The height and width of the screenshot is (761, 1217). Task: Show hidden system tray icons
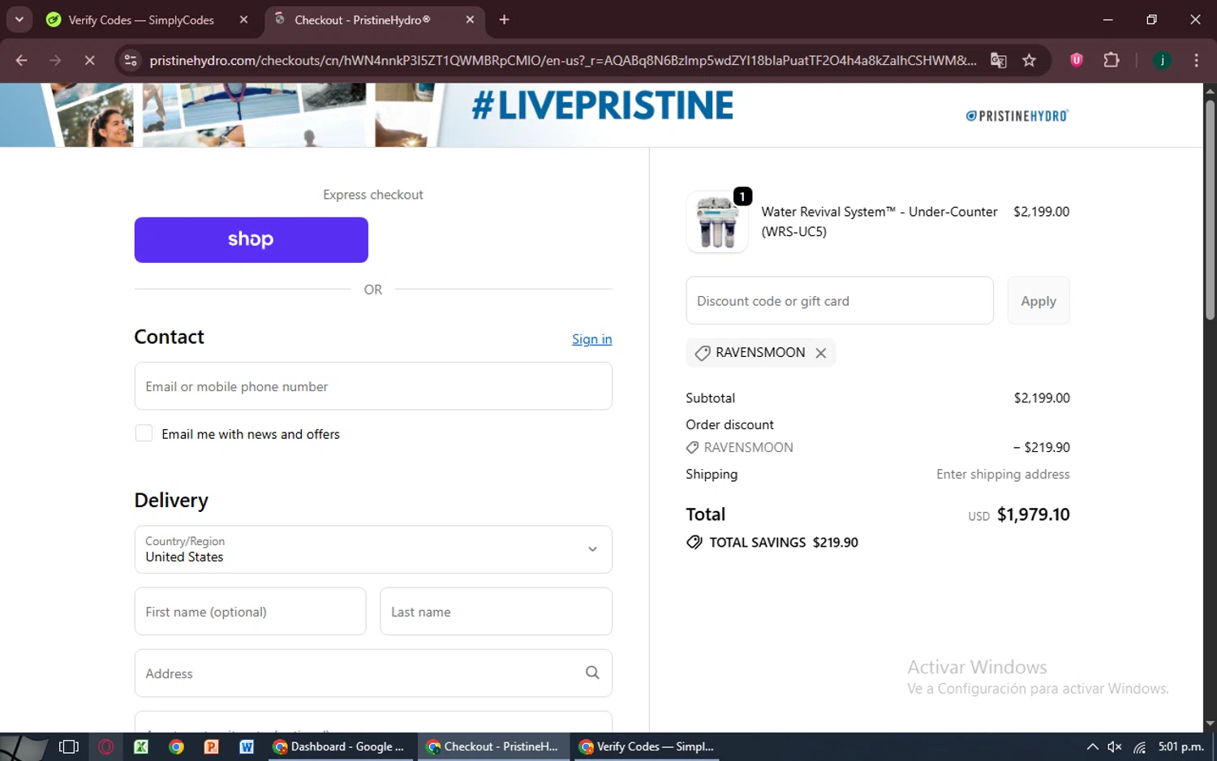pos(1092,746)
